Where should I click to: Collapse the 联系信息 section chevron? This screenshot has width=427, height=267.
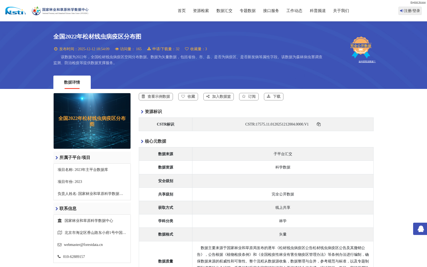tap(57, 209)
